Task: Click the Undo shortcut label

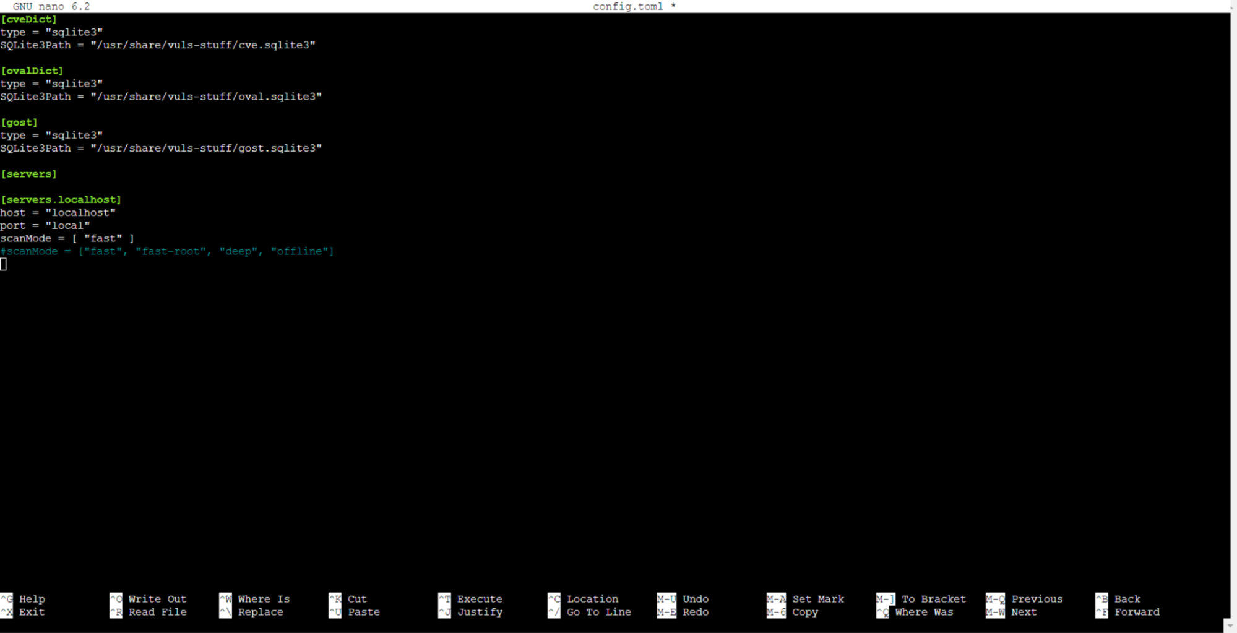Action: [696, 599]
